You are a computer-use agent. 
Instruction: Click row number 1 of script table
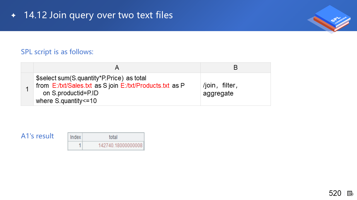tap(27, 89)
